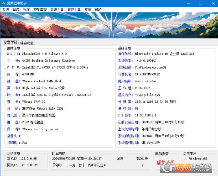Select optical drive value NECVMWar VMware SATA CD01
The image size is (218, 176).
(43, 108)
